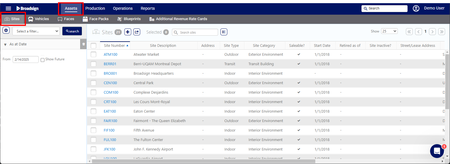The width and height of the screenshot is (450, 164).
Task: Delete the As at Date filter
Action: [x=83, y=44]
